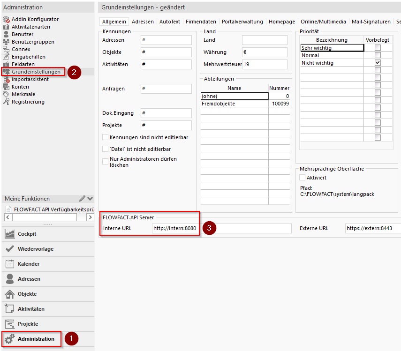Click the Projekte Kennungen field
This screenshot has height=351, width=401.
(x=166, y=125)
